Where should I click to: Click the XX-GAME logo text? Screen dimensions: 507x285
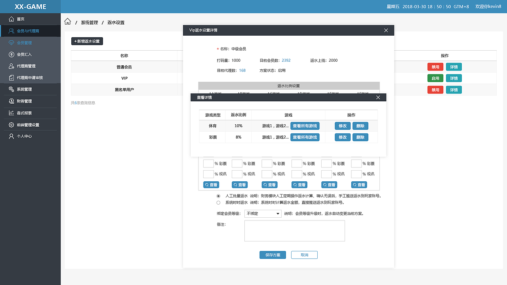click(x=30, y=7)
